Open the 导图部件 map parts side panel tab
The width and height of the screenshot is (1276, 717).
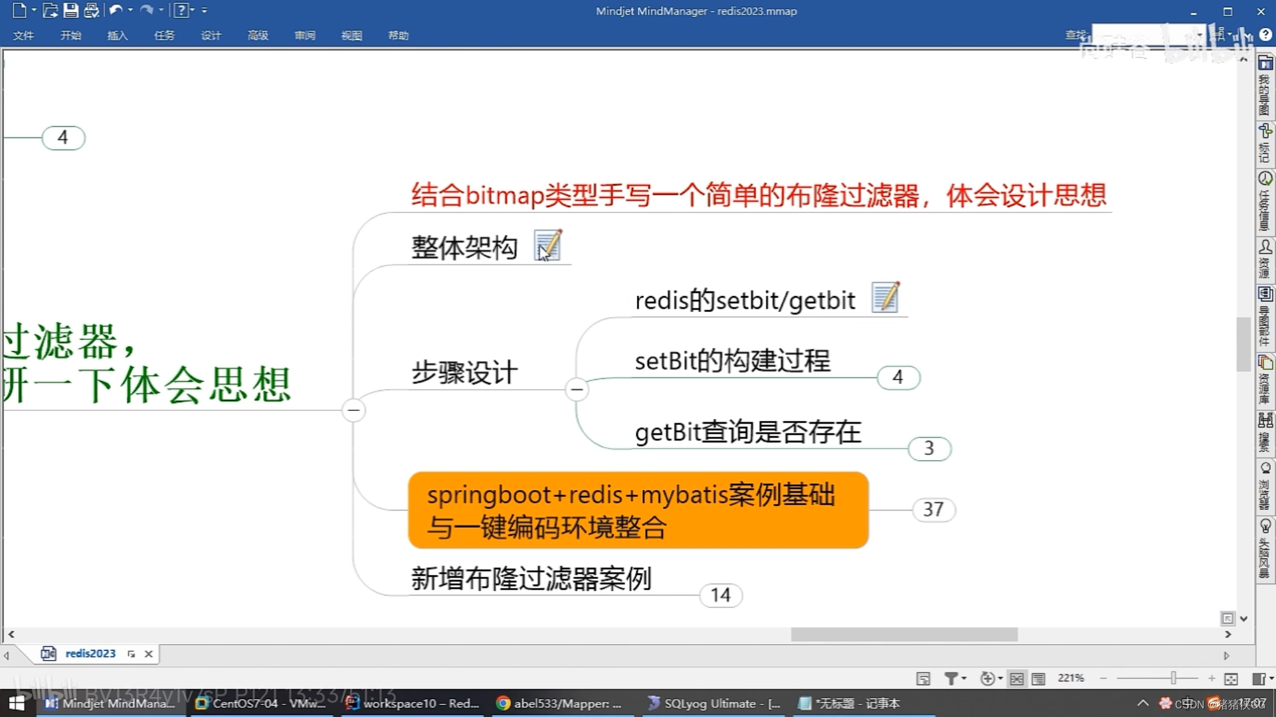click(x=1265, y=317)
